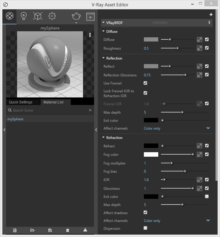Create a new material file icon
Screen dimensions: 220x237
pos(15,230)
